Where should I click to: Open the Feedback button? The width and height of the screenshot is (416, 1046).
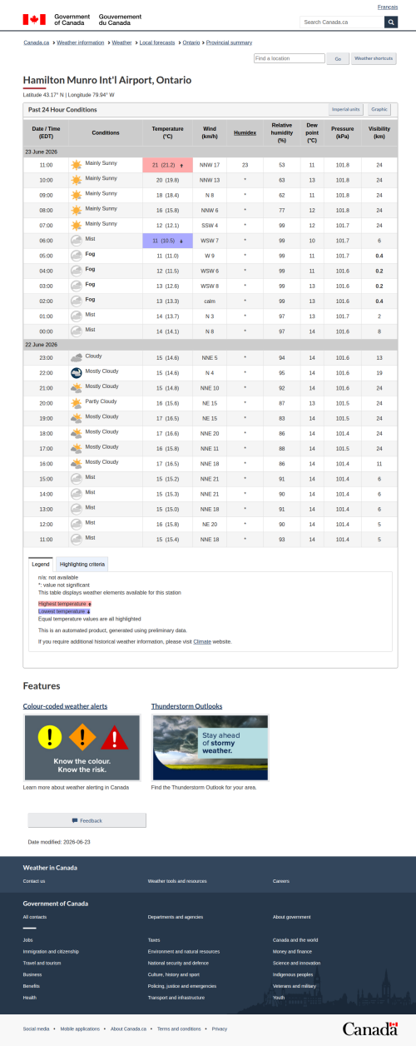[x=87, y=820]
